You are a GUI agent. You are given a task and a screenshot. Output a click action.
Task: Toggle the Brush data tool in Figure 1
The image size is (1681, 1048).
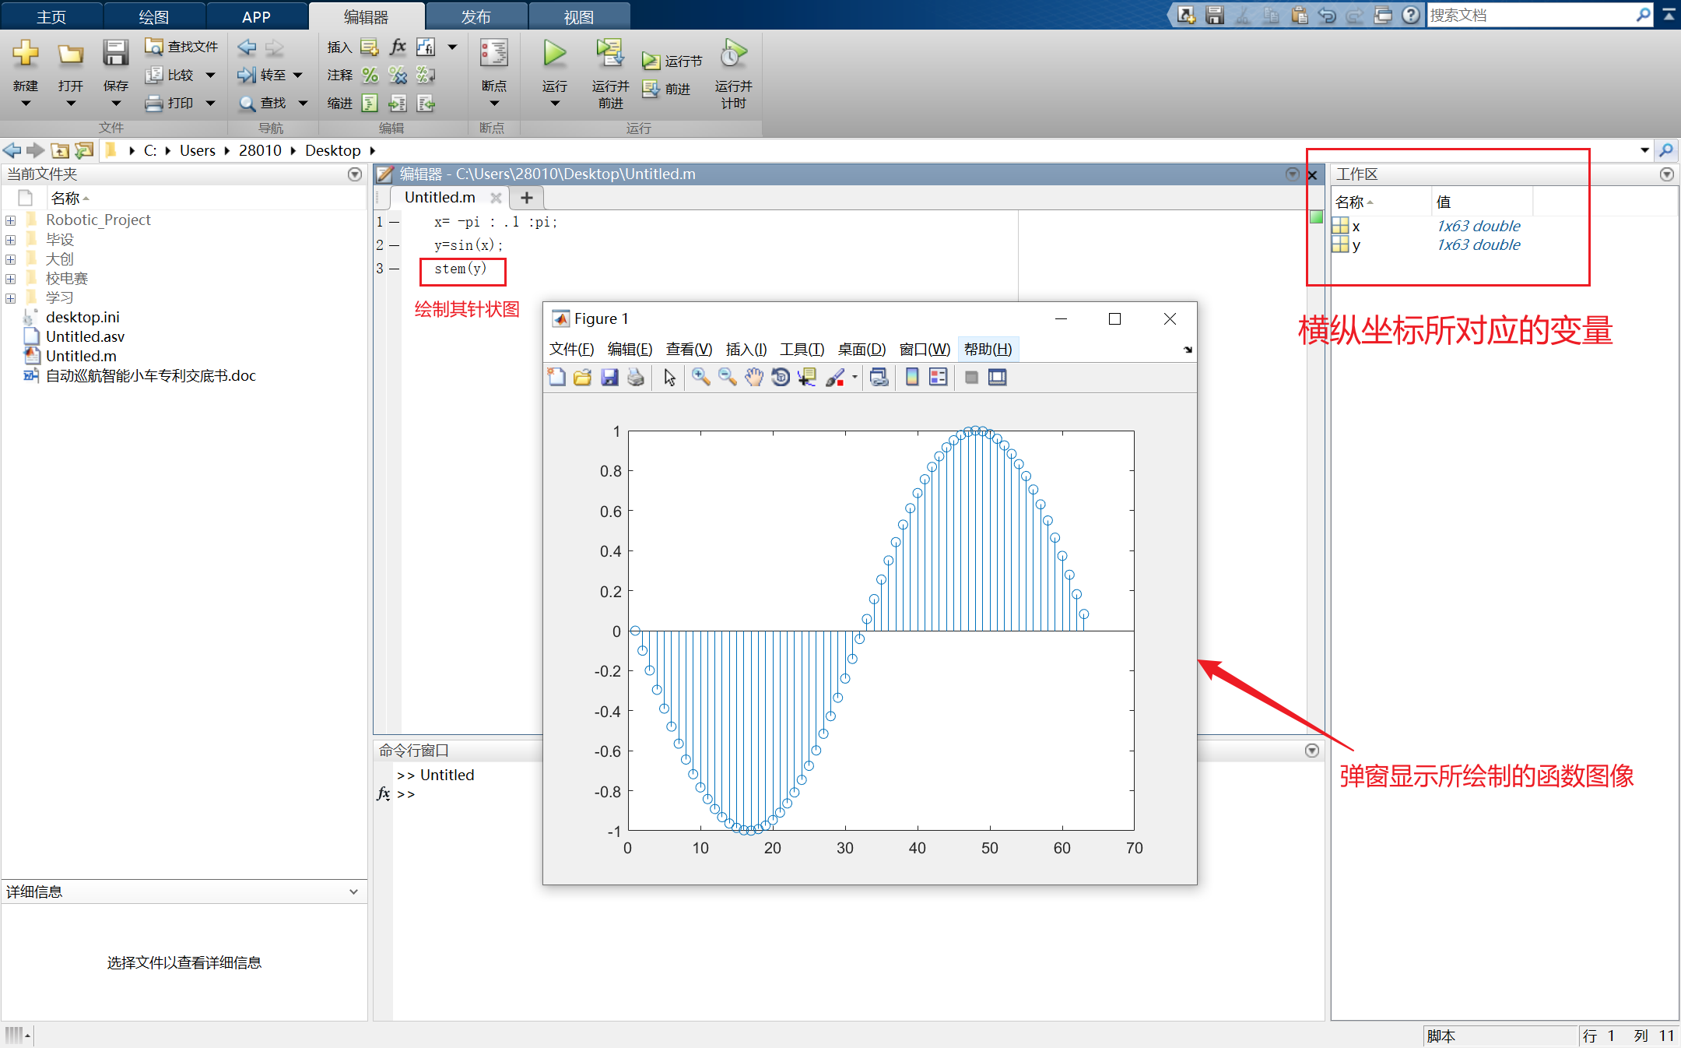coord(834,378)
